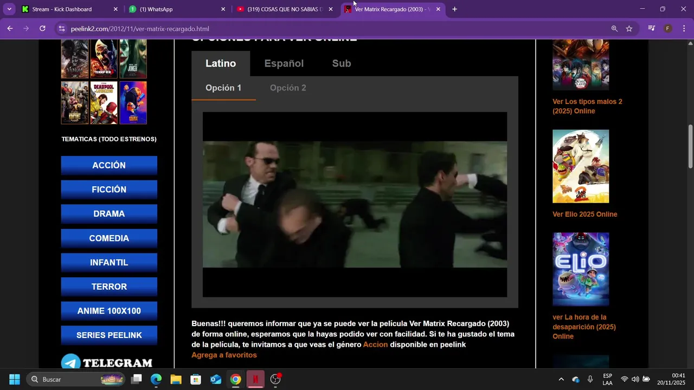Click the taskbar Buscar search box
694x390 pixels.
coord(76,379)
